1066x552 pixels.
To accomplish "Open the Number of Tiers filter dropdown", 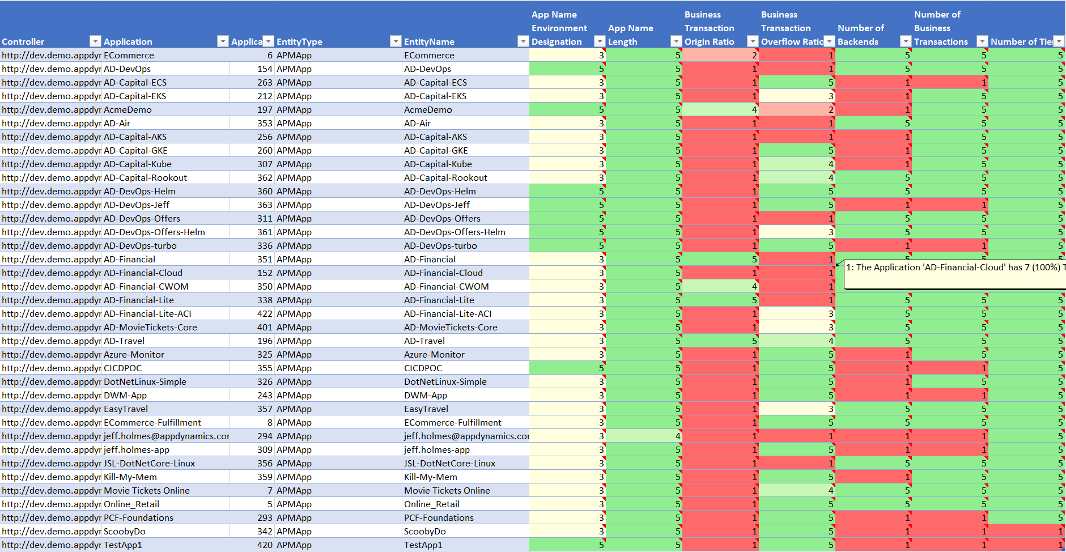I will 1059,41.
